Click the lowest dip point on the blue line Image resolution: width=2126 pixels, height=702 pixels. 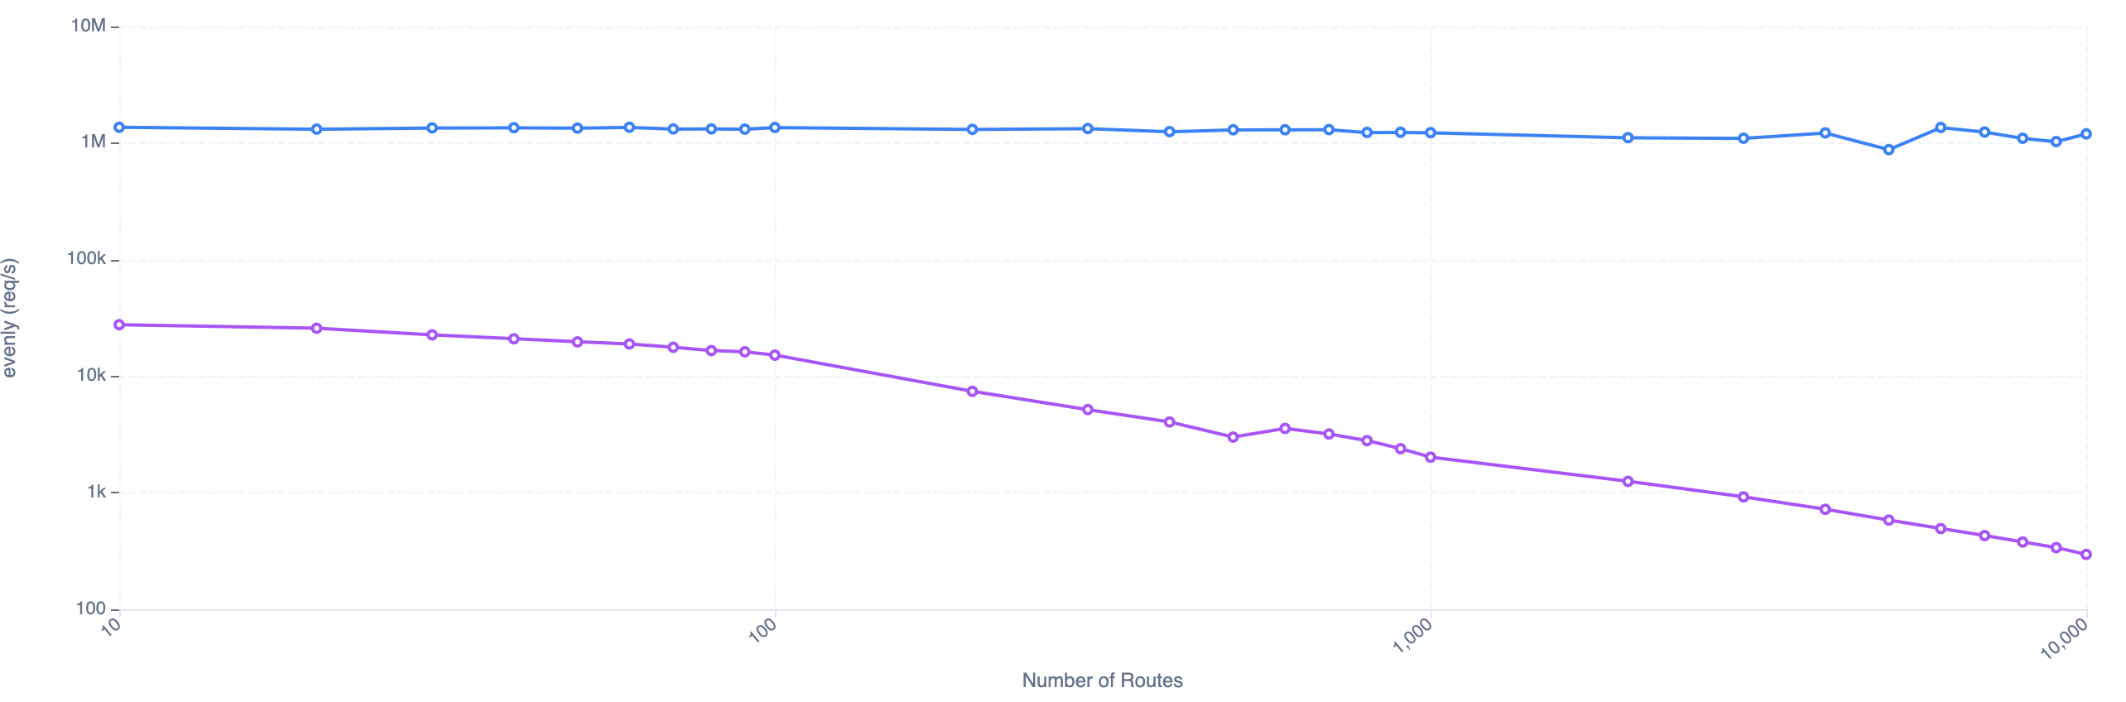coord(1888,150)
